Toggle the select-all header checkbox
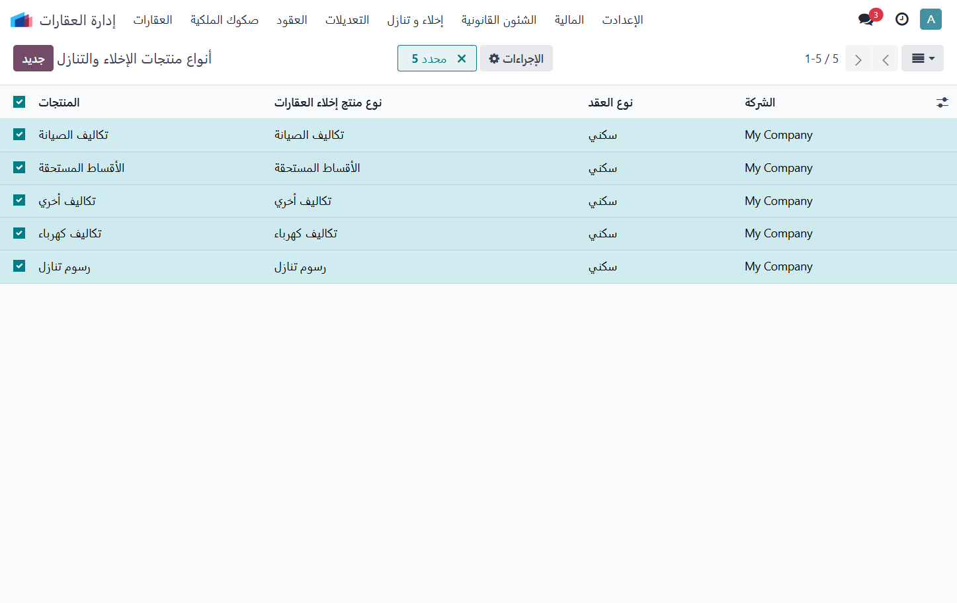 coord(19,102)
